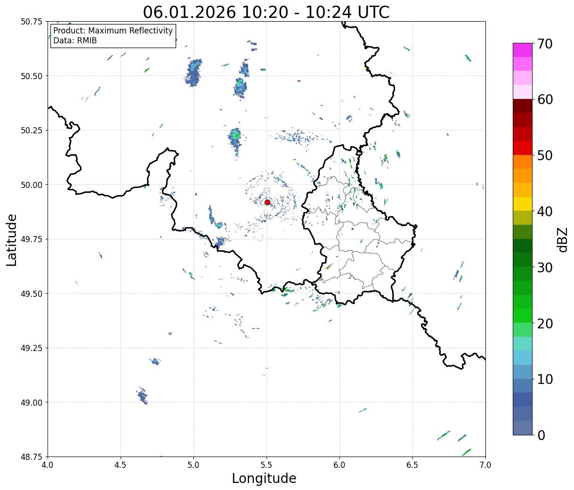Click the colorbar tick label 30

[545, 268]
